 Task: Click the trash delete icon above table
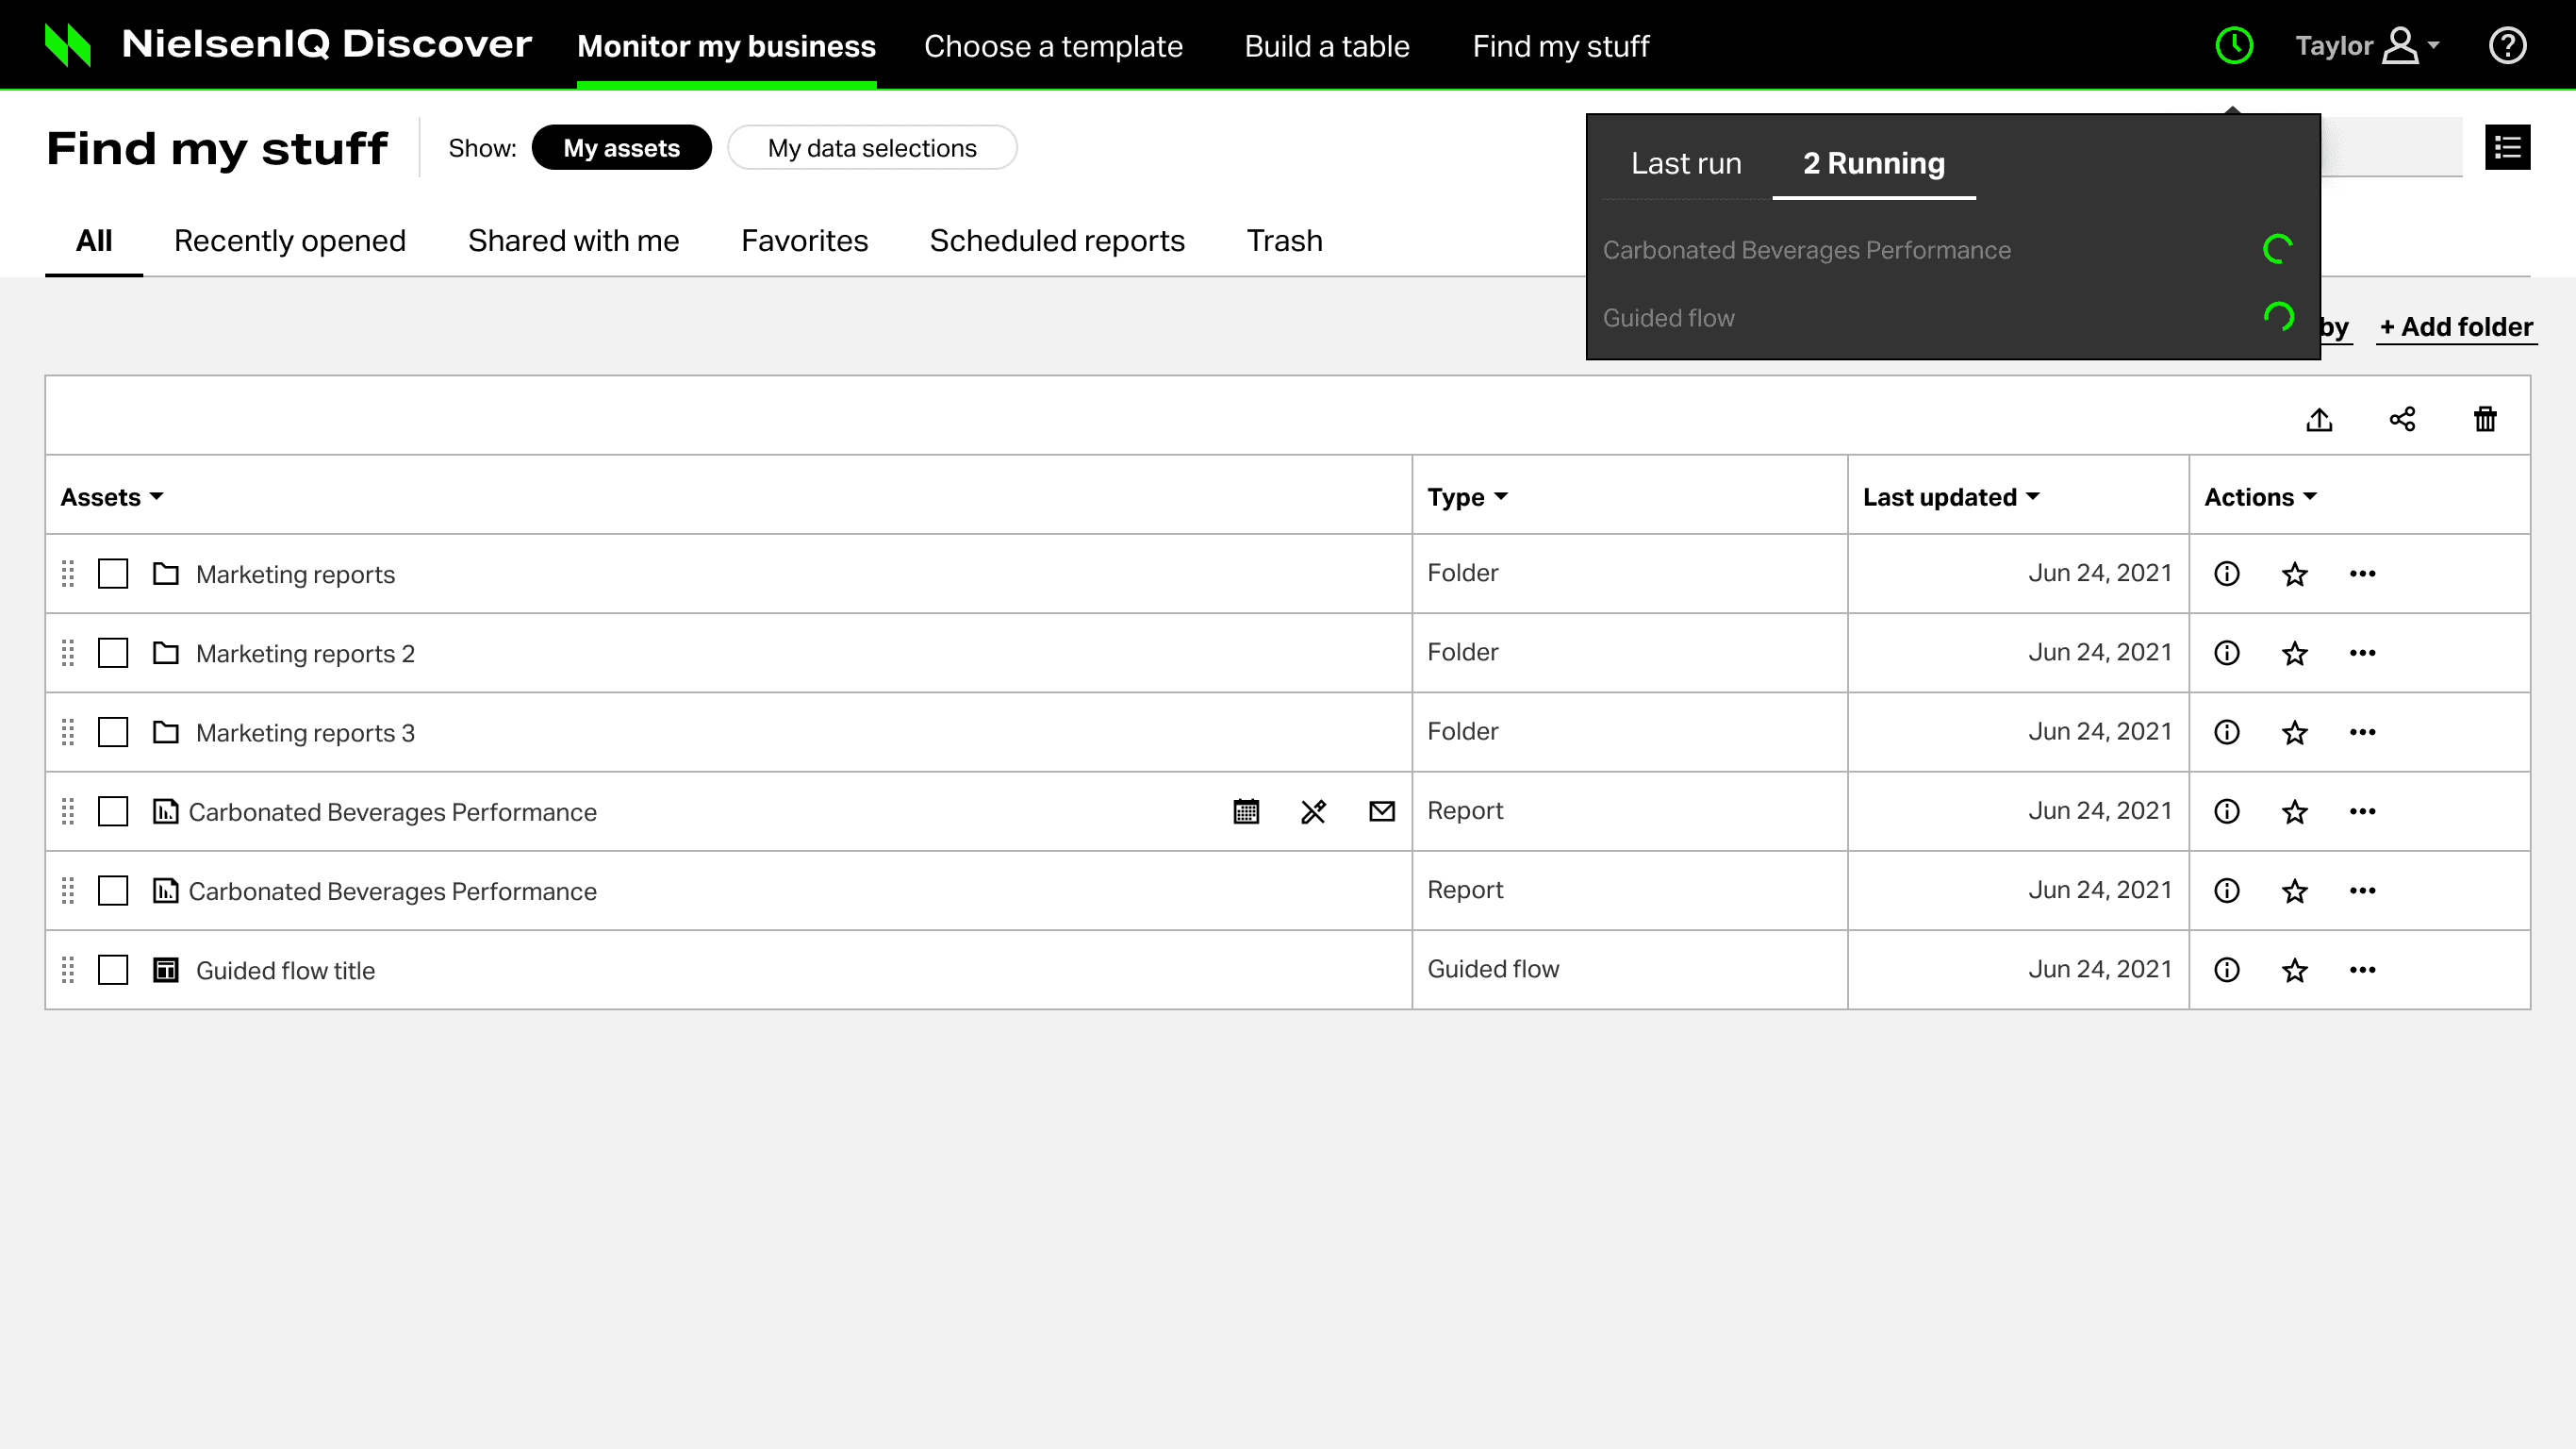(x=2485, y=419)
